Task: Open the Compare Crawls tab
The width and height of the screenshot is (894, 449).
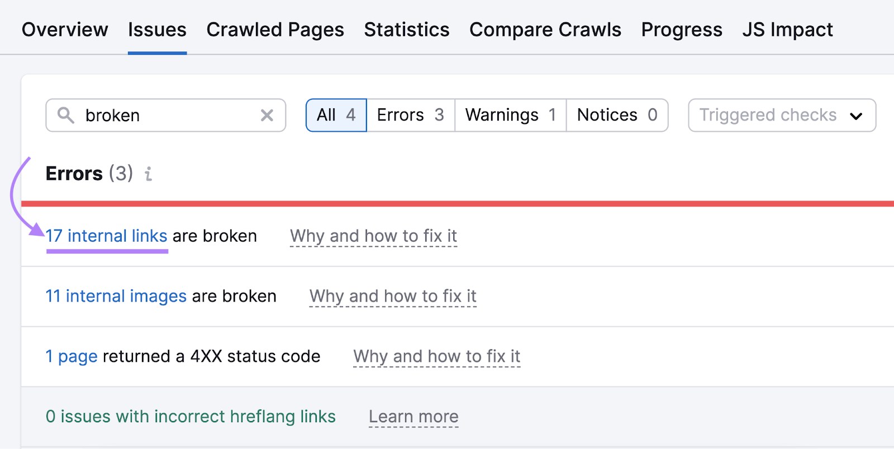Action: coord(545,30)
